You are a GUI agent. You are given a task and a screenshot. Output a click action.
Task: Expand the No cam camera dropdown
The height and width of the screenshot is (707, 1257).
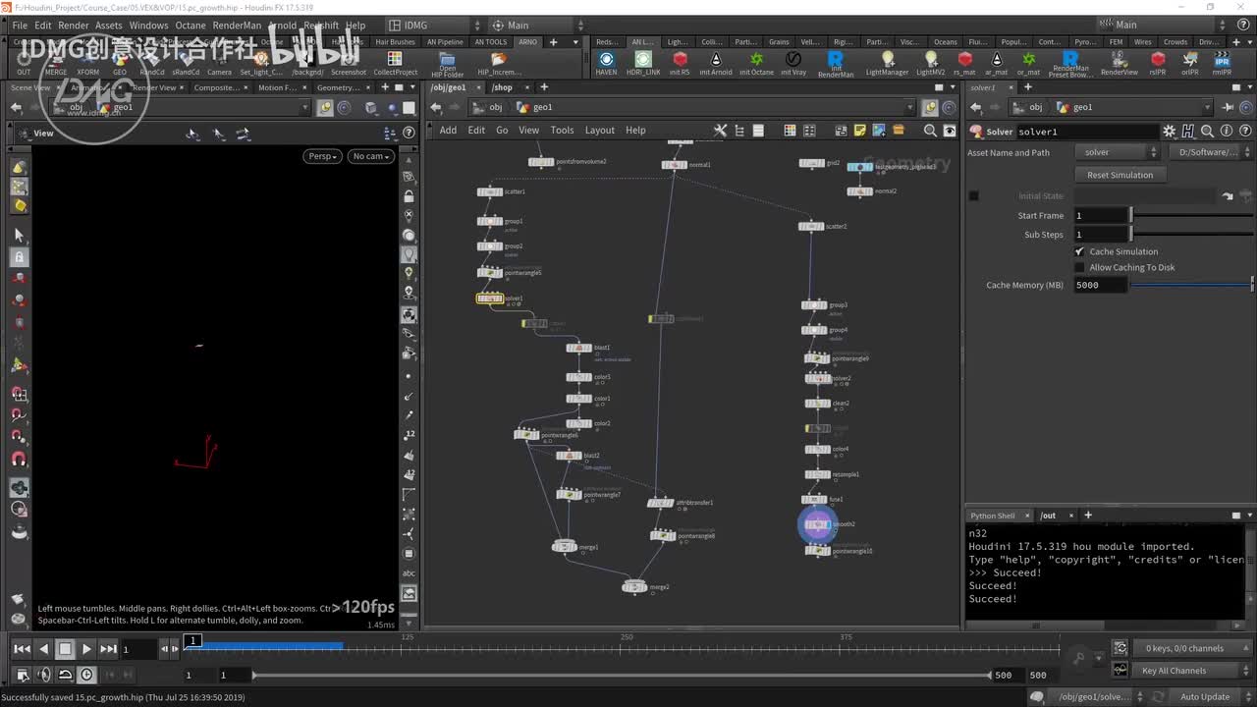pos(371,156)
